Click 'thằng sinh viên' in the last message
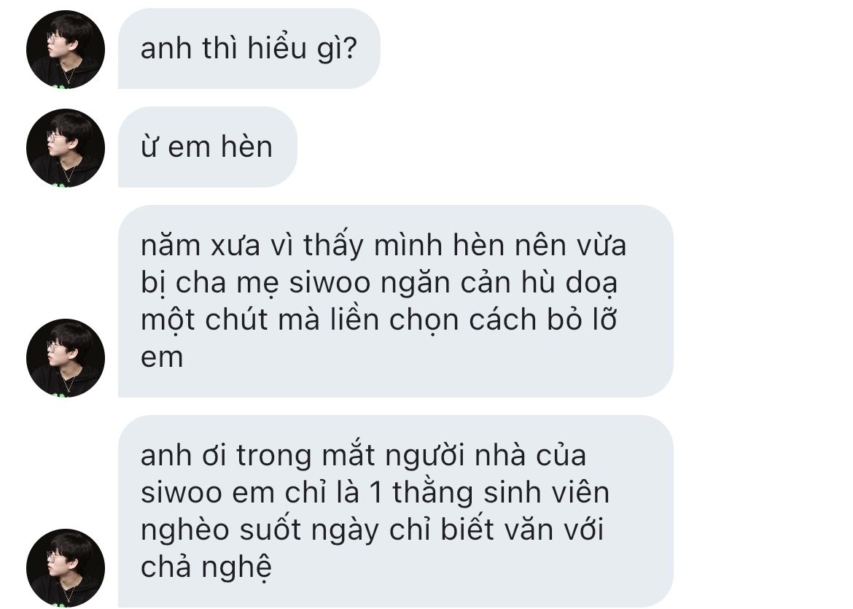Image resolution: width=853 pixels, height=609 pixels. coord(500,492)
